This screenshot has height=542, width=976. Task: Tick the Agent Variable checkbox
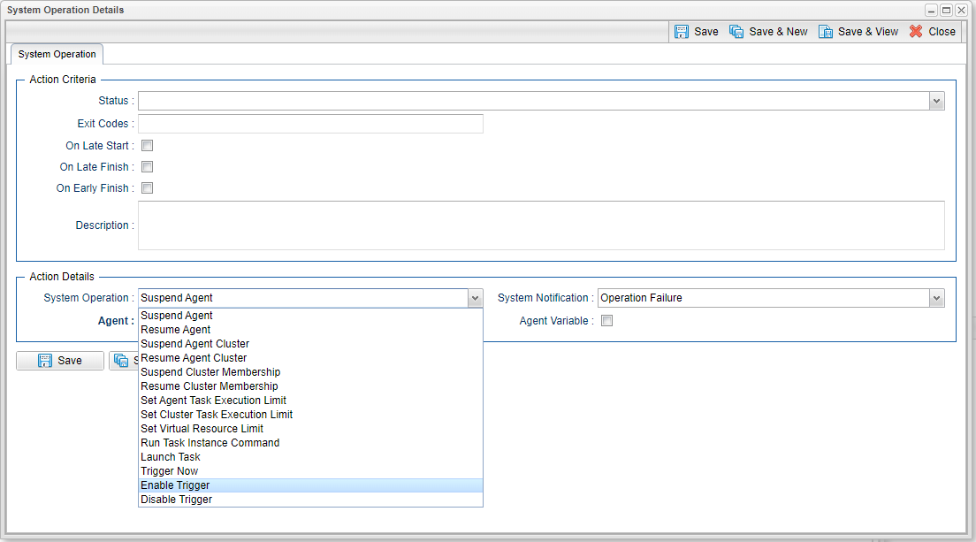coord(606,321)
